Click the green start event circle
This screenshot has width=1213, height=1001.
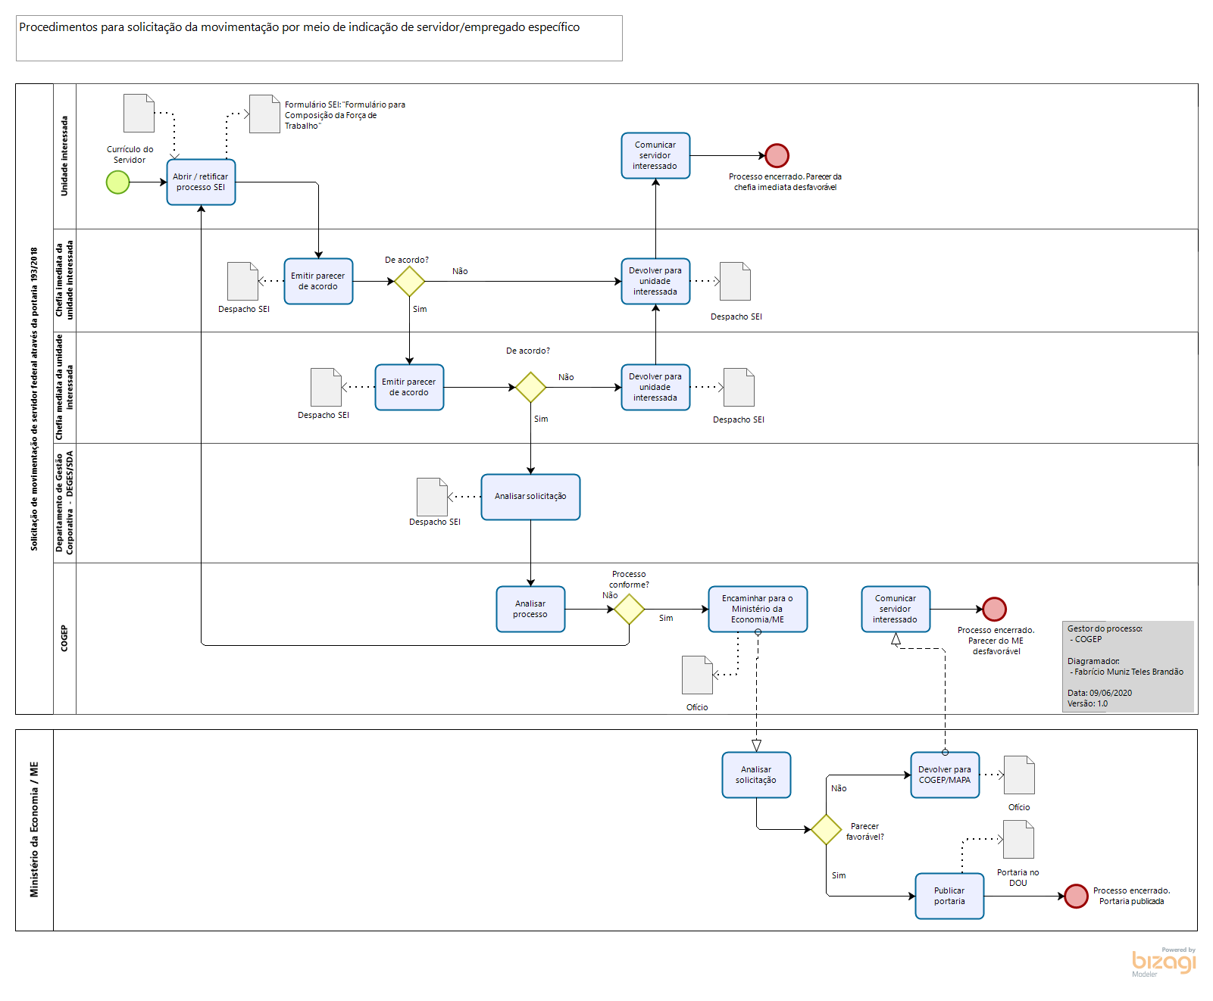tap(117, 182)
